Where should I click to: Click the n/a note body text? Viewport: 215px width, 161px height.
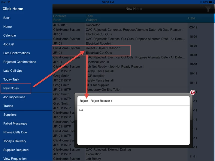click(81, 110)
